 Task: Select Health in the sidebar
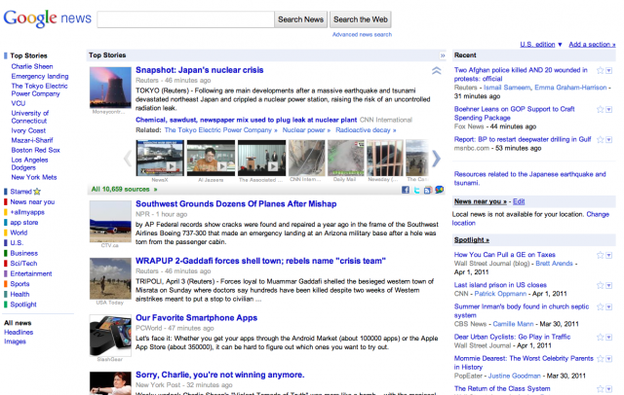point(19,295)
